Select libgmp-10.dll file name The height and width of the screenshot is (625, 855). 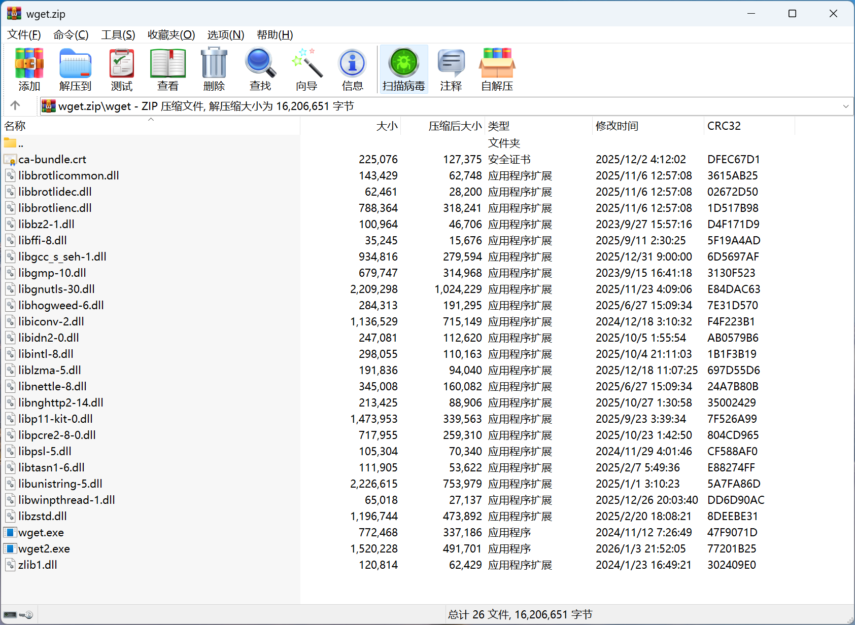point(52,273)
